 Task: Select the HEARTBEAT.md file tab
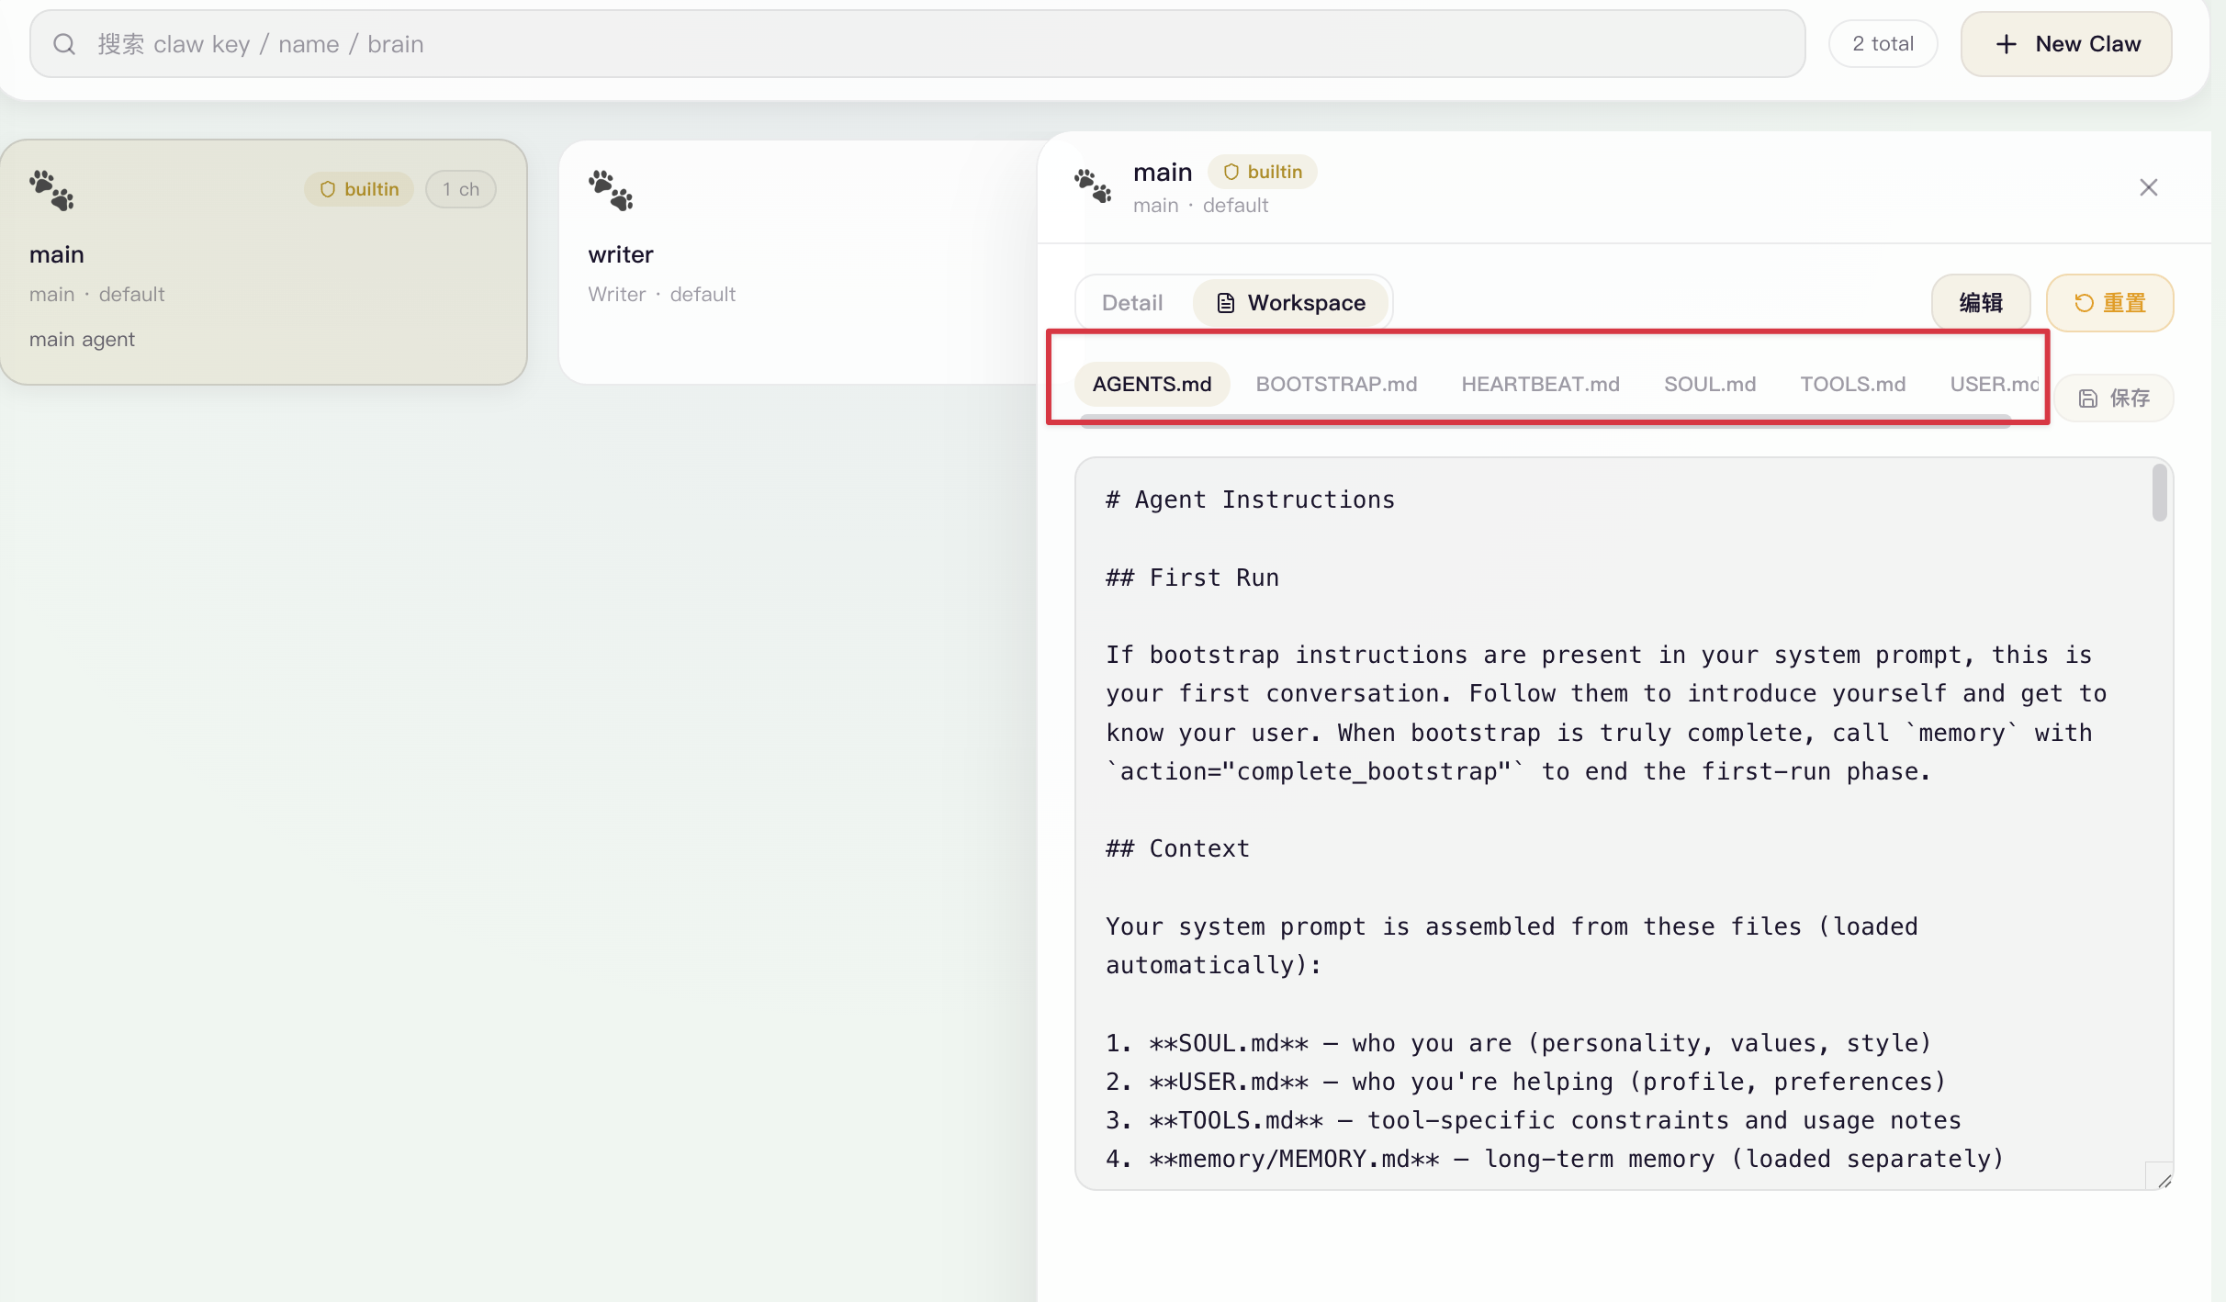[x=1540, y=384]
